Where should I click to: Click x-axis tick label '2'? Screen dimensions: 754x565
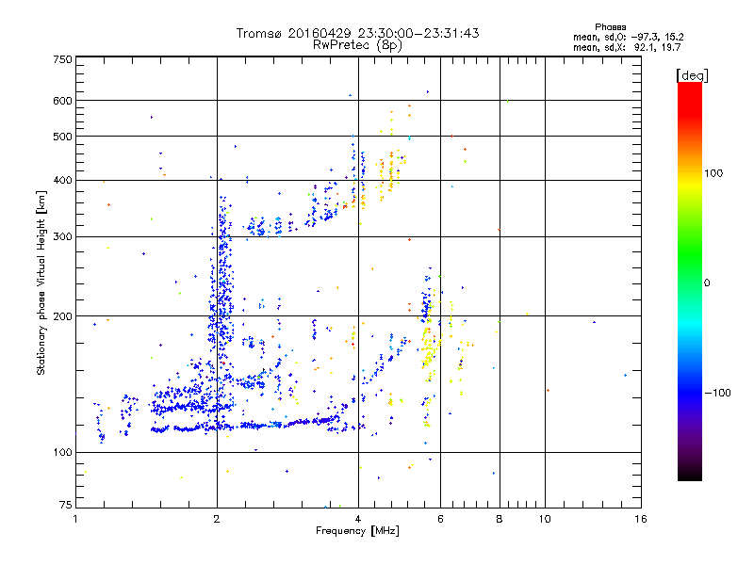coord(217,519)
